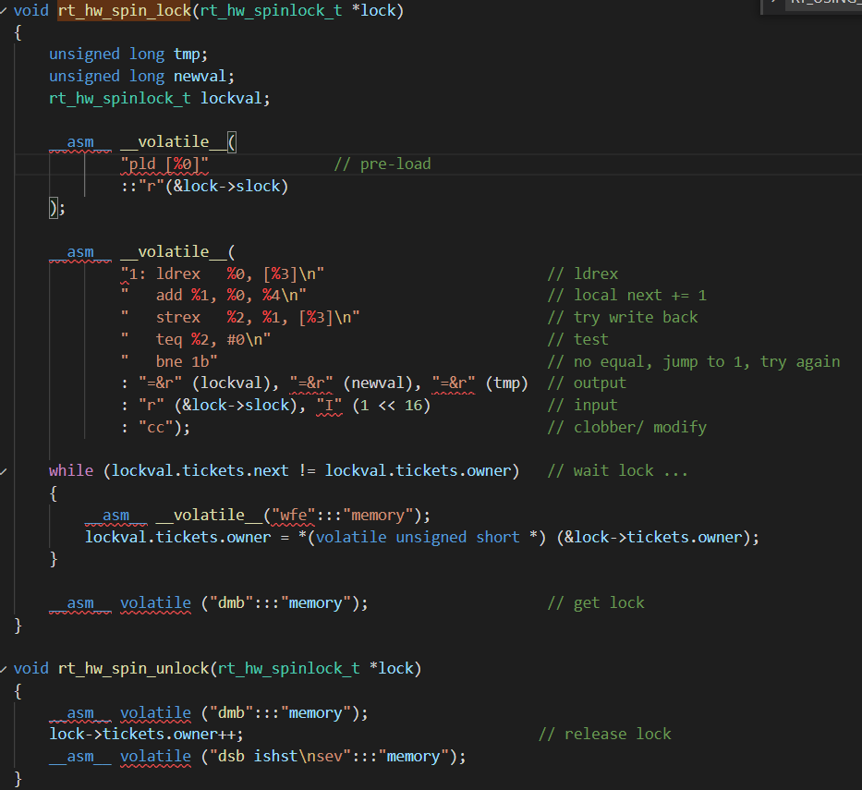862x790 pixels.
Task: Click the '// release lock' comment
Action: click(605, 735)
